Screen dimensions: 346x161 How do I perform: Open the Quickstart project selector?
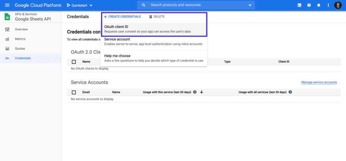pos(80,5)
